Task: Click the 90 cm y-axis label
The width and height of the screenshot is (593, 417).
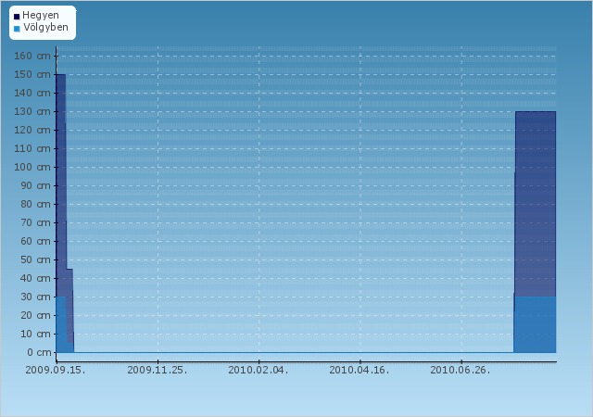Action: pyautogui.click(x=35, y=185)
